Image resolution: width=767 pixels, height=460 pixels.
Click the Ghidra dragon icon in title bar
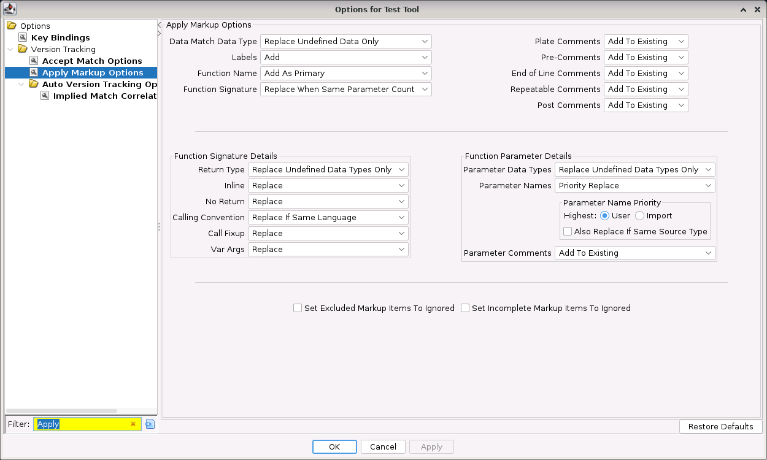[x=10, y=9]
